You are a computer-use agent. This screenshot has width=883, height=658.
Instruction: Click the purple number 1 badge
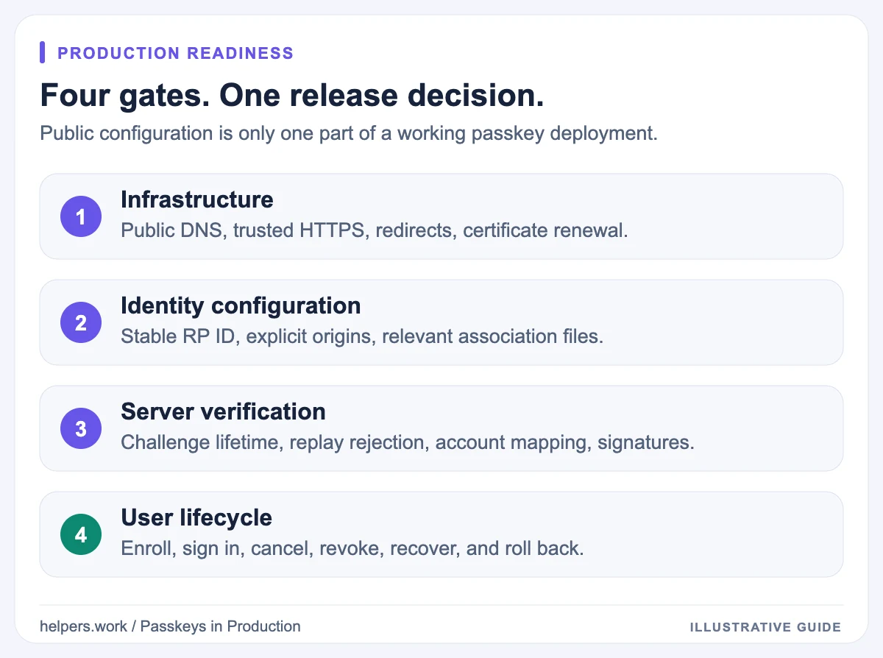click(81, 216)
